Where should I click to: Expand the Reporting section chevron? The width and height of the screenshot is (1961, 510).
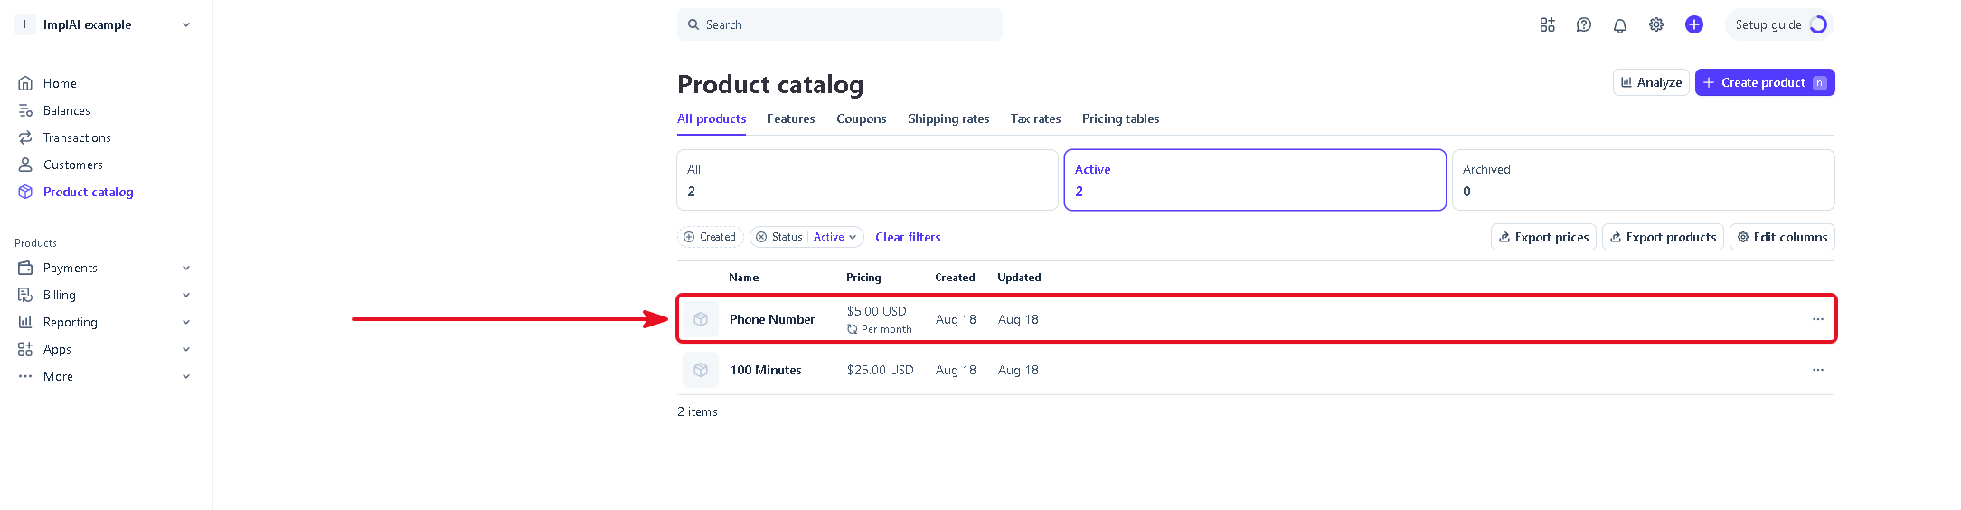(186, 322)
